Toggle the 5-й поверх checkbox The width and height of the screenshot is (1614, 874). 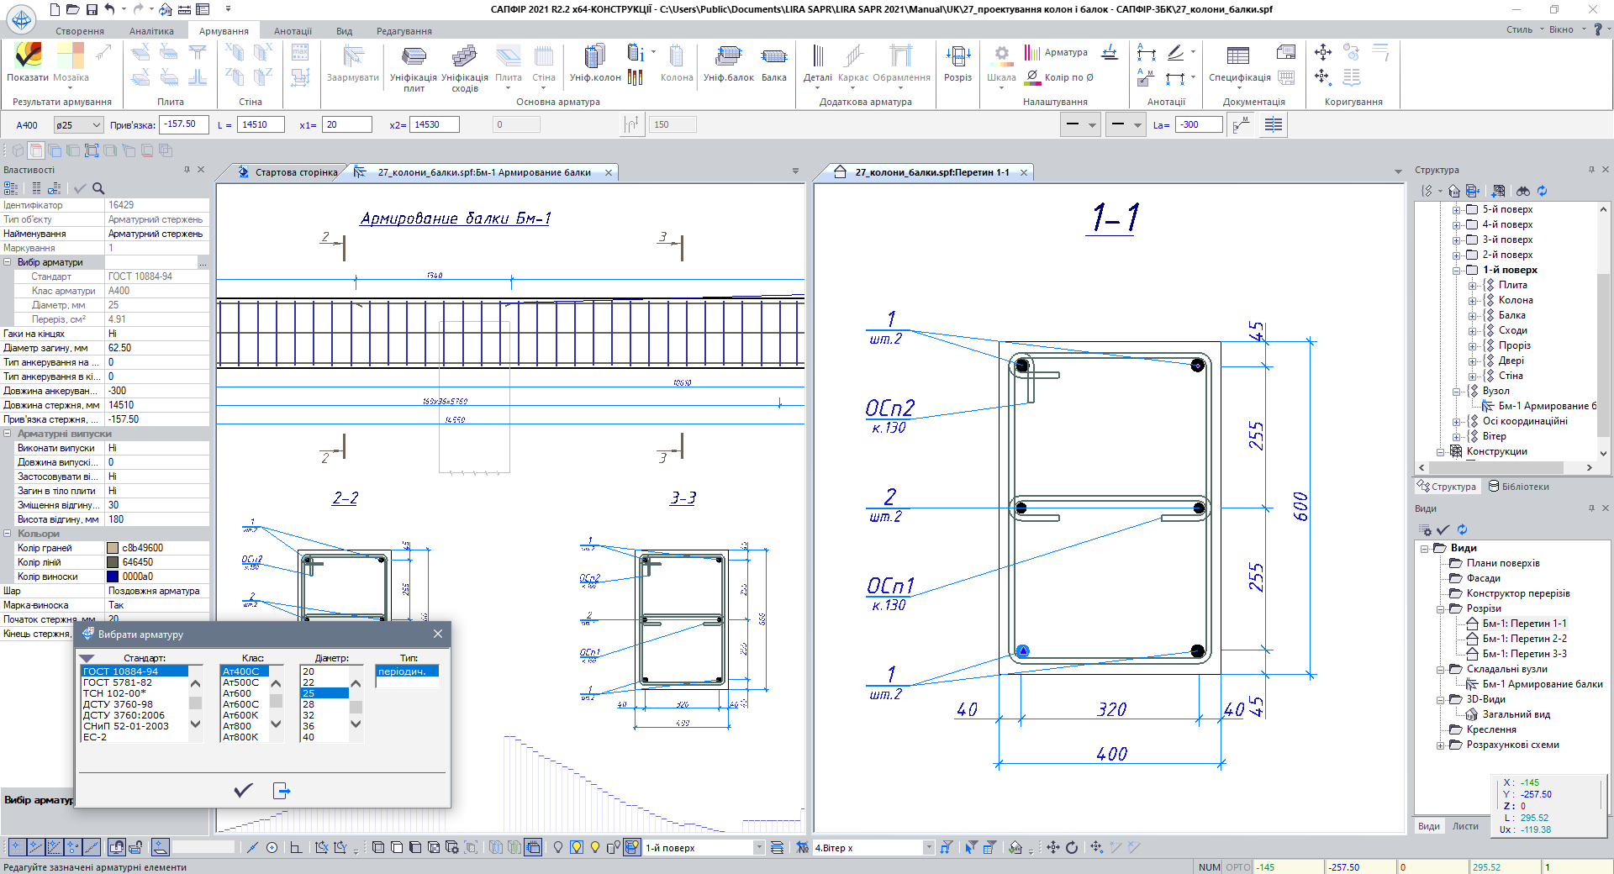click(1472, 209)
